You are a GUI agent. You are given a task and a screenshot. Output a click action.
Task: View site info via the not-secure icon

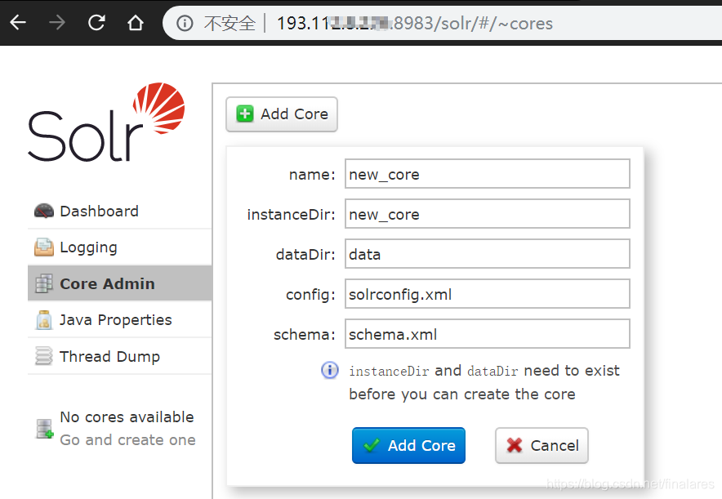(x=185, y=23)
